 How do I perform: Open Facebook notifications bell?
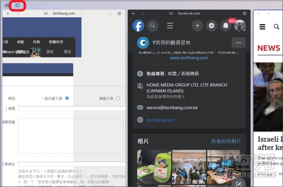coord(226,26)
